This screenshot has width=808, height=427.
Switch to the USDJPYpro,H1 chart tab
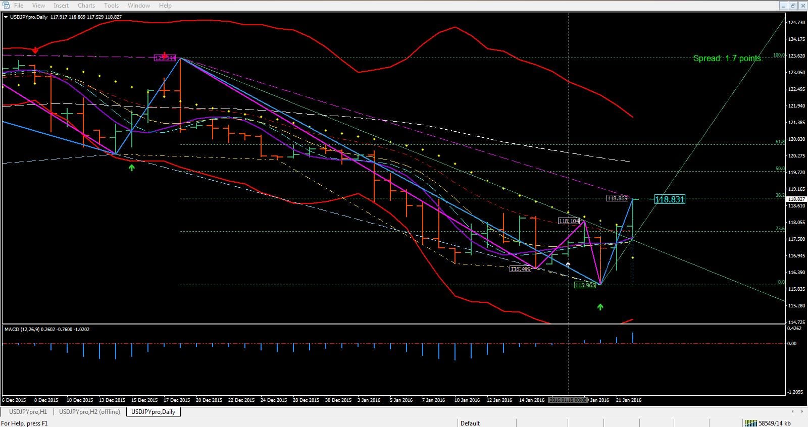pyautogui.click(x=28, y=412)
